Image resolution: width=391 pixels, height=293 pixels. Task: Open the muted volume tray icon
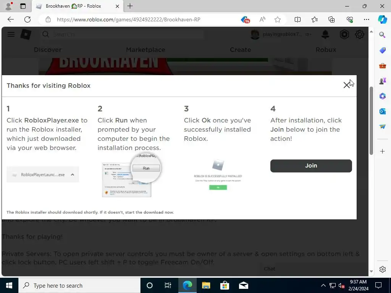point(342,285)
